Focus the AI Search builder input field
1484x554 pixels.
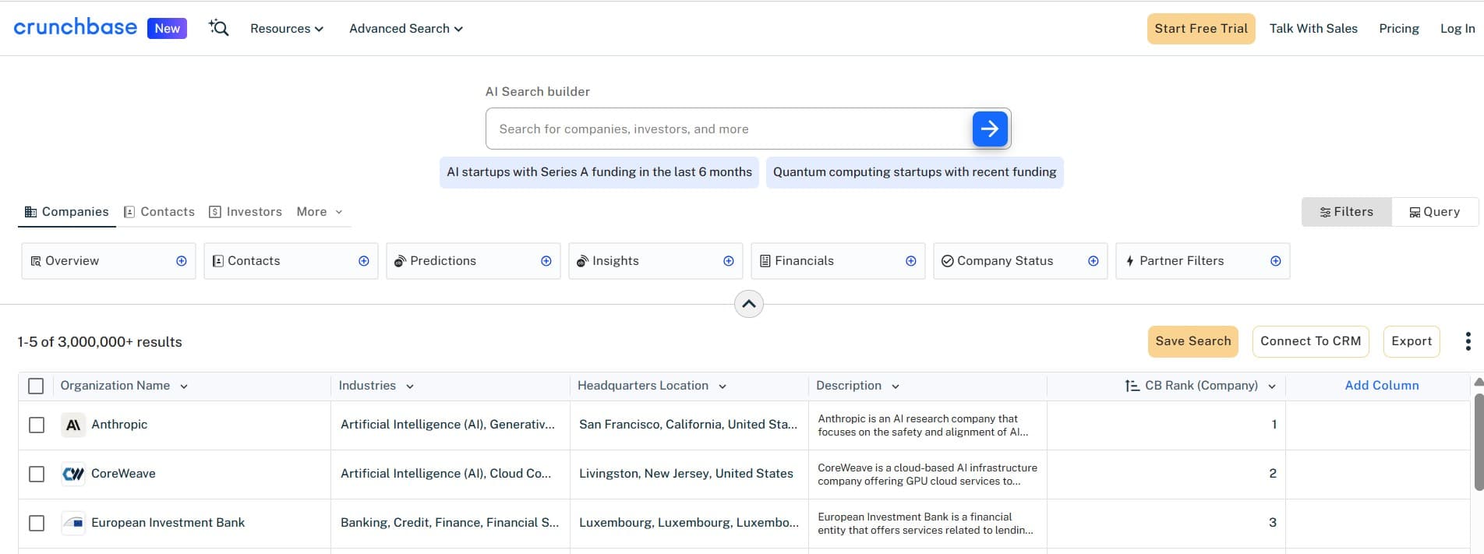click(x=729, y=129)
